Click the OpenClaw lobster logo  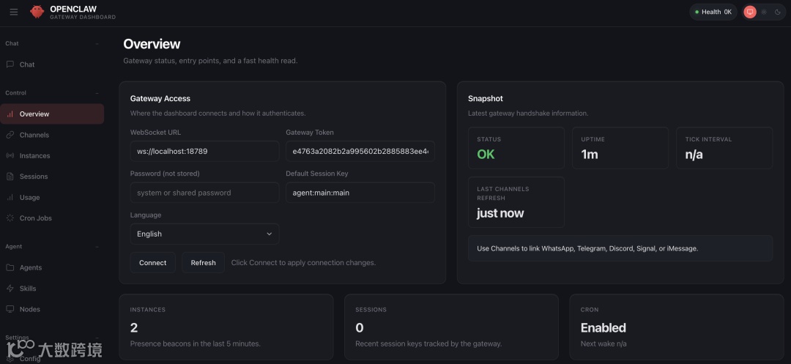37,12
